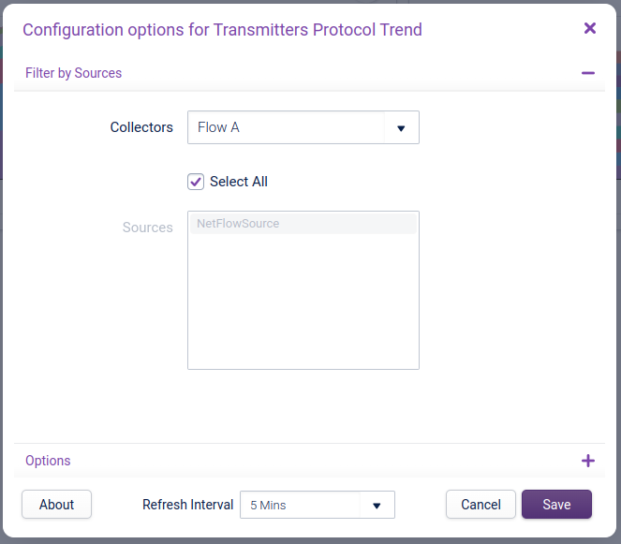Open the About button
The width and height of the screenshot is (621, 544).
tap(56, 505)
